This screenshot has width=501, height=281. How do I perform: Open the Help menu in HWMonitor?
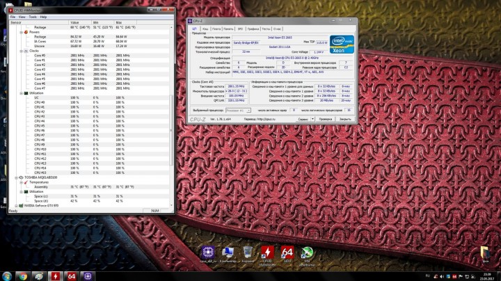click(x=43, y=17)
